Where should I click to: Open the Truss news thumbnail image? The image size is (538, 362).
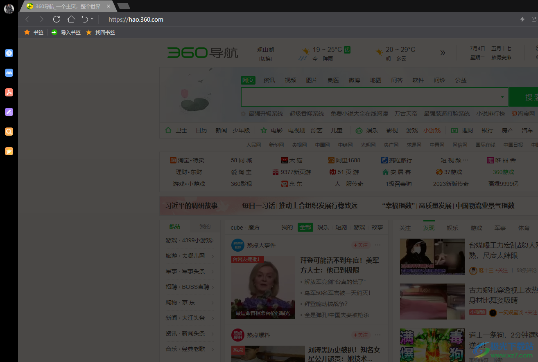pos(263,287)
